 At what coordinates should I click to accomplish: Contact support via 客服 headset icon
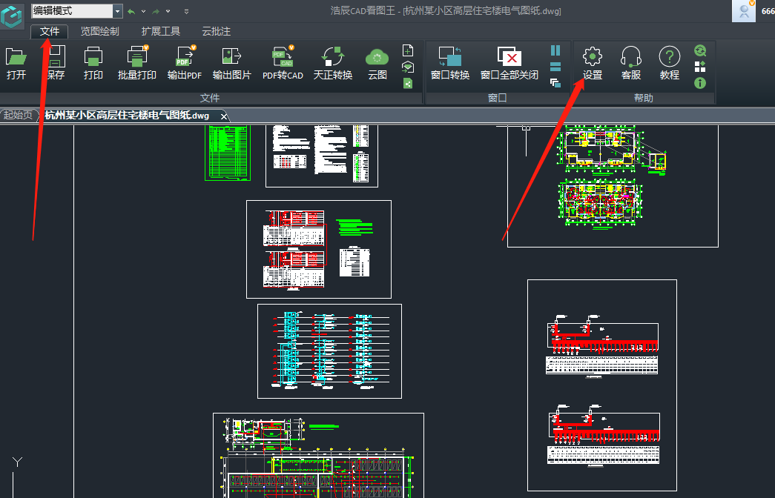[630, 63]
